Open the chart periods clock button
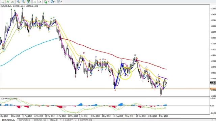Viewport: 216px width, 121px height. 52,2
